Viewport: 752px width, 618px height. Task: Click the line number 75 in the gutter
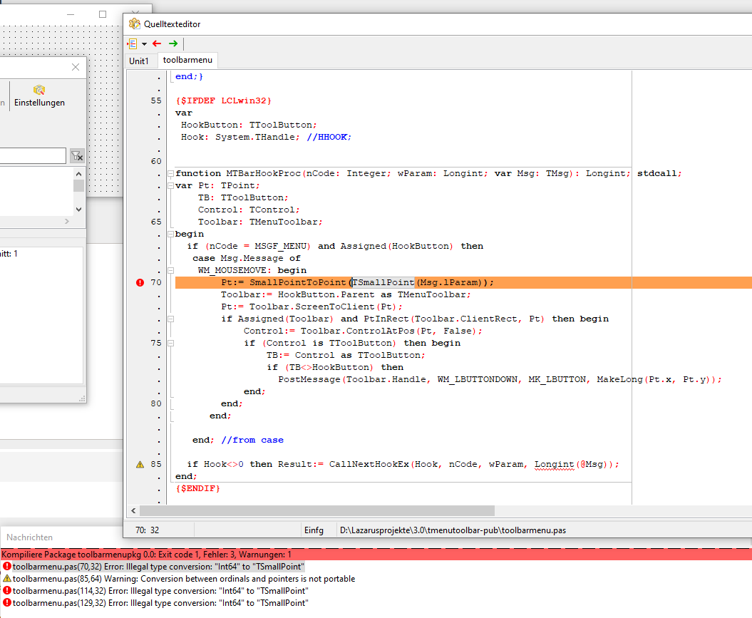(x=156, y=344)
